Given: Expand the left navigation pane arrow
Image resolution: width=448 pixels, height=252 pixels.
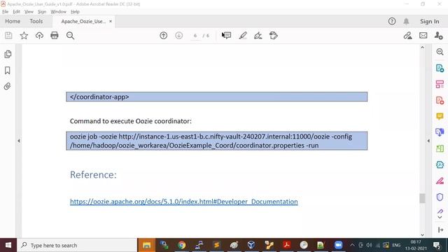Looking at the screenshot, I should click(19, 141).
